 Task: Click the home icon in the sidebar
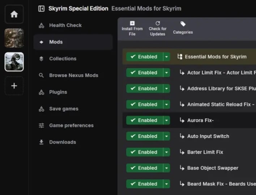point(14,14)
